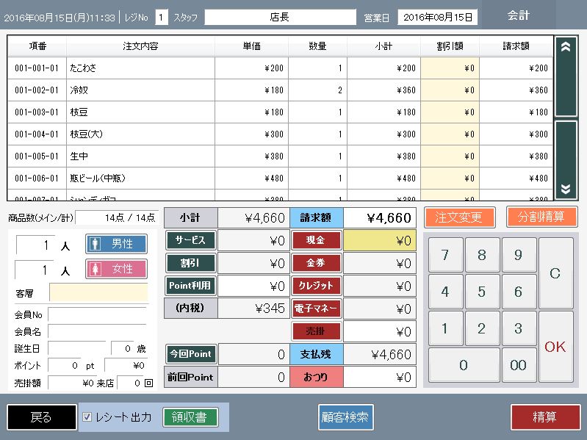Click the 注文変更 order change button
587x440 pixels.
[459, 217]
